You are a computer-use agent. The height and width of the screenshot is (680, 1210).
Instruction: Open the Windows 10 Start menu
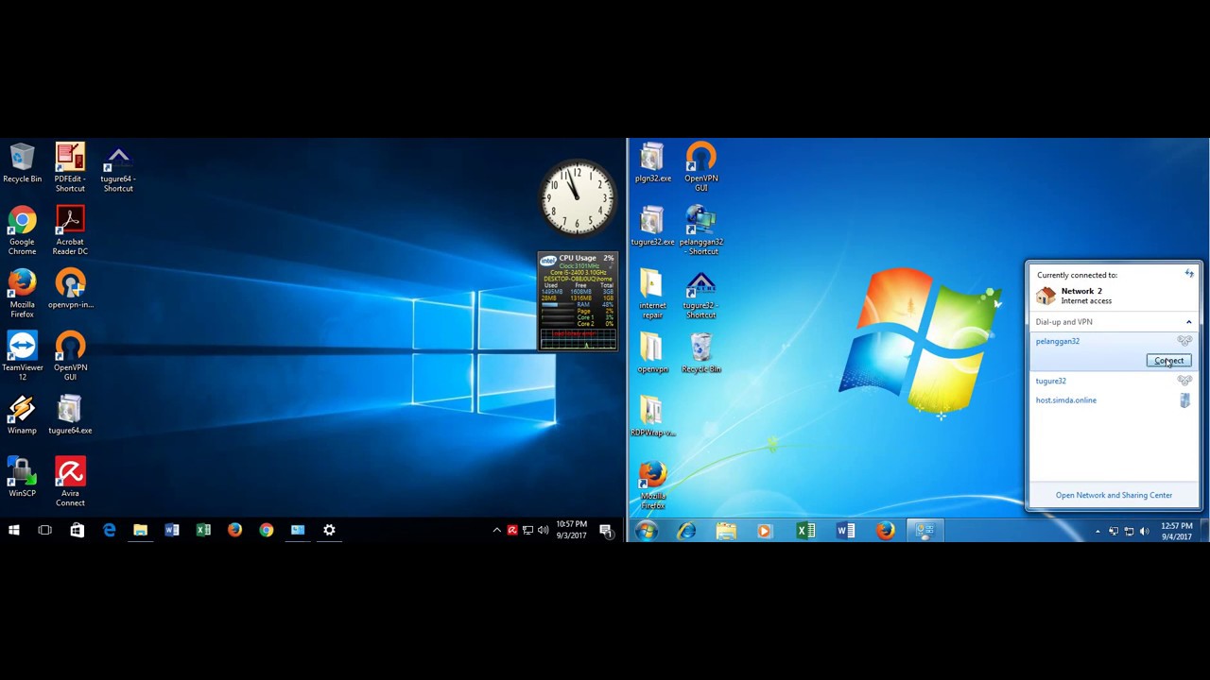pyautogui.click(x=14, y=530)
